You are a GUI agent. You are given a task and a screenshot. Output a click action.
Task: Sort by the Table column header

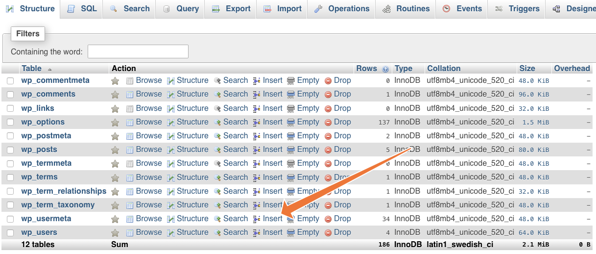(x=32, y=69)
